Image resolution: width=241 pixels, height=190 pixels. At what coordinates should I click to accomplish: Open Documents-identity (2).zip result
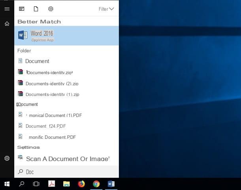(66, 84)
